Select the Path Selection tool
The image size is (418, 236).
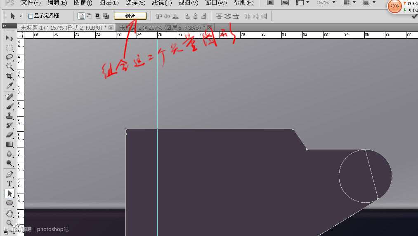pyautogui.click(x=9, y=194)
